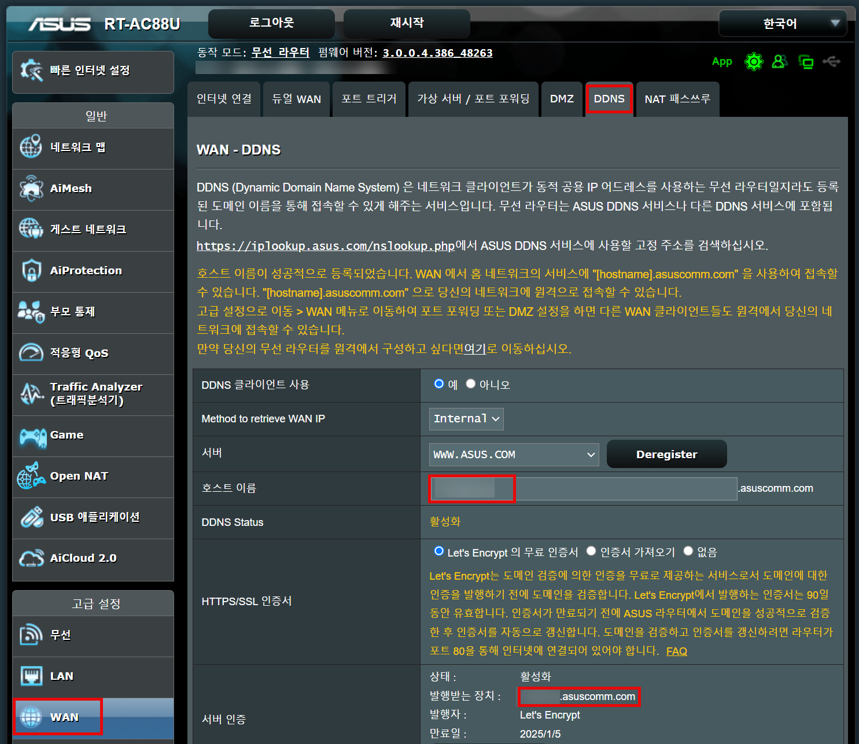859x744 pixels.
Task: Click the green users status icon
Action: (780, 61)
